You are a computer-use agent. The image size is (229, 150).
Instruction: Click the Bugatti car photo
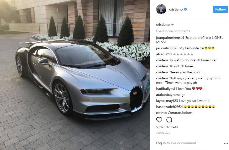pyautogui.click(x=75, y=75)
